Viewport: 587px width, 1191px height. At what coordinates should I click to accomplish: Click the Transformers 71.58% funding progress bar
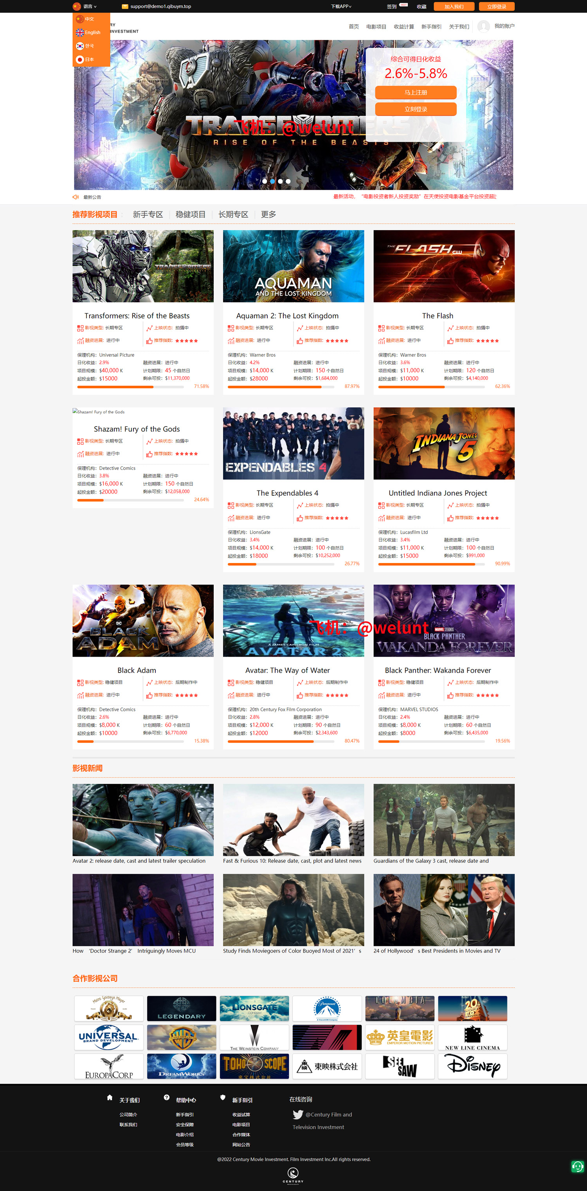click(130, 387)
